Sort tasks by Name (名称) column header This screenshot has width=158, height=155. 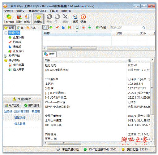click(x=77, y=33)
